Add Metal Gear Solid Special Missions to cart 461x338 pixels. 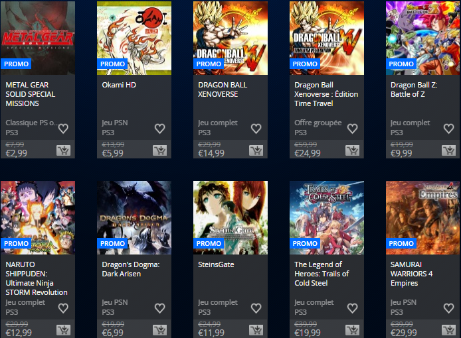tap(64, 150)
